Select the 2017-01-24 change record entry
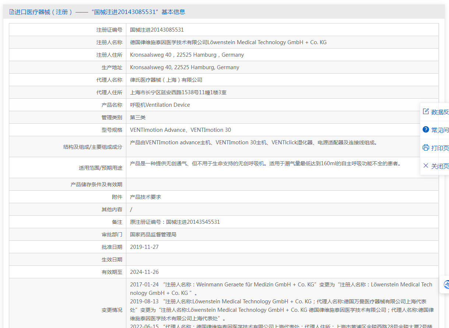This screenshot has height=328, width=449. click(281, 289)
